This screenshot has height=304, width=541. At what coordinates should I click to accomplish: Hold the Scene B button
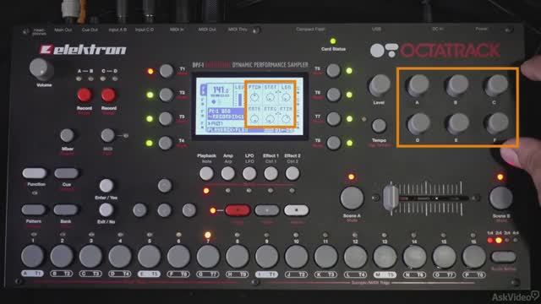(500, 198)
